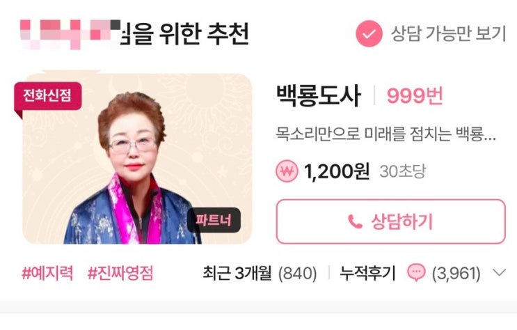Click the 전화신점 ribbon badge
Screen dimensions: 517x330
[47, 96]
